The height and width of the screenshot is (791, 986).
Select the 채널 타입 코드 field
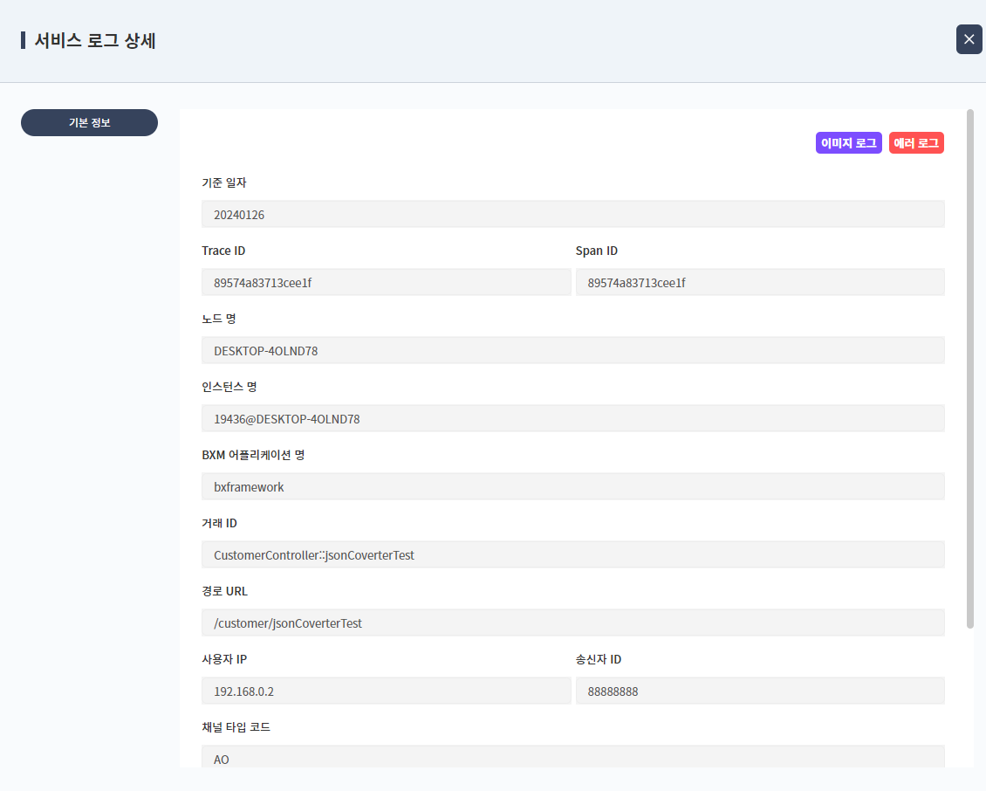pos(573,757)
